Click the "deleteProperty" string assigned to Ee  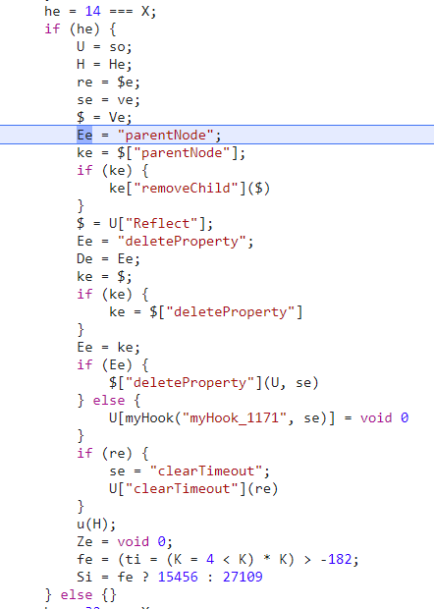(182, 242)
